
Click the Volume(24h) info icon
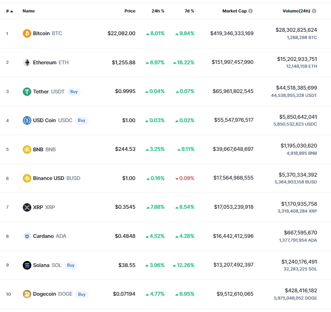pyautogui.click(x=314, y=11)
